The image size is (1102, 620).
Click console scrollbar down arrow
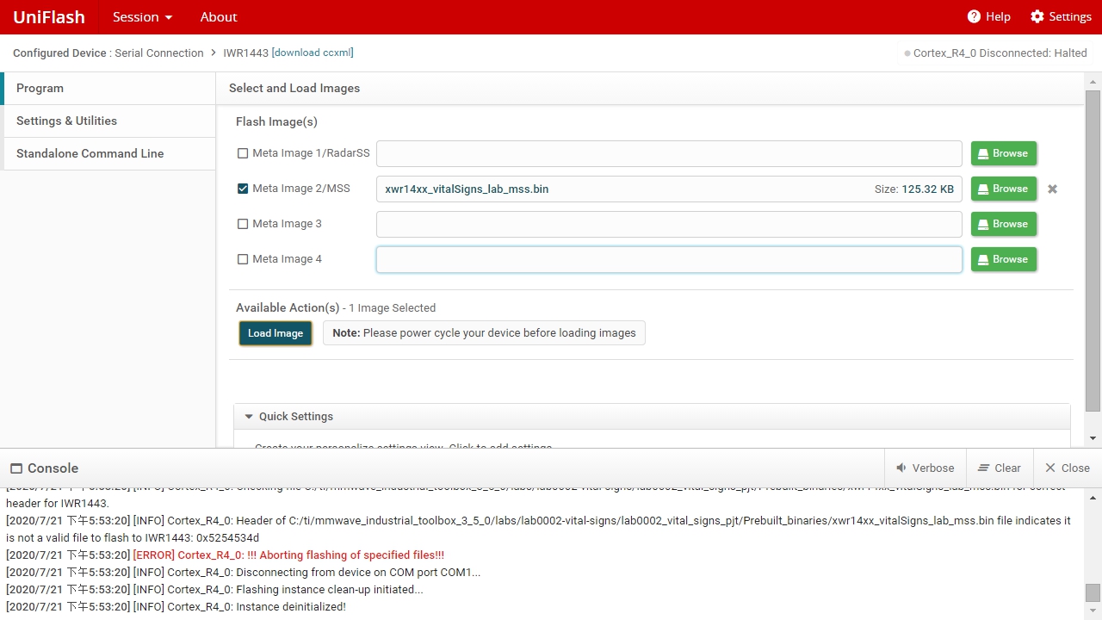pyautogui.click(x=1093, y=611)
